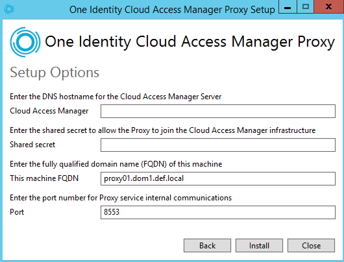Screen dimensions: 344x262
Task: Select the This machine FQDN field
Action: click(x=218, y=179)
